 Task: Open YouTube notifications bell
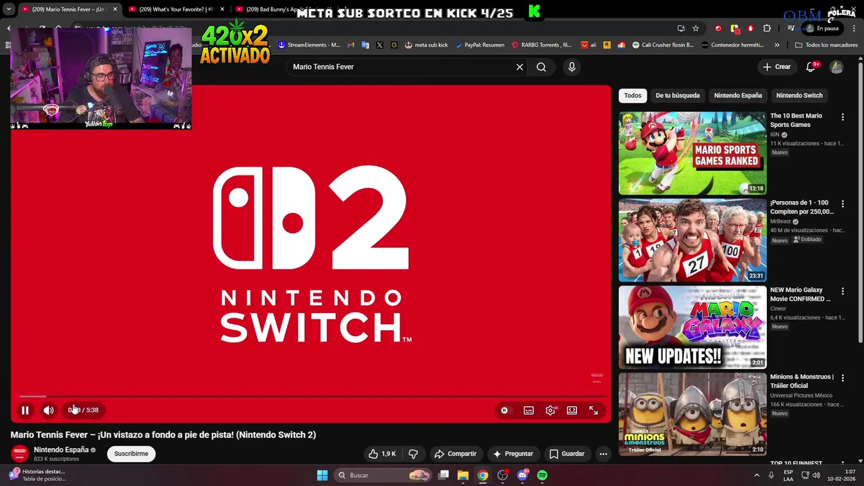pos(811,67)
